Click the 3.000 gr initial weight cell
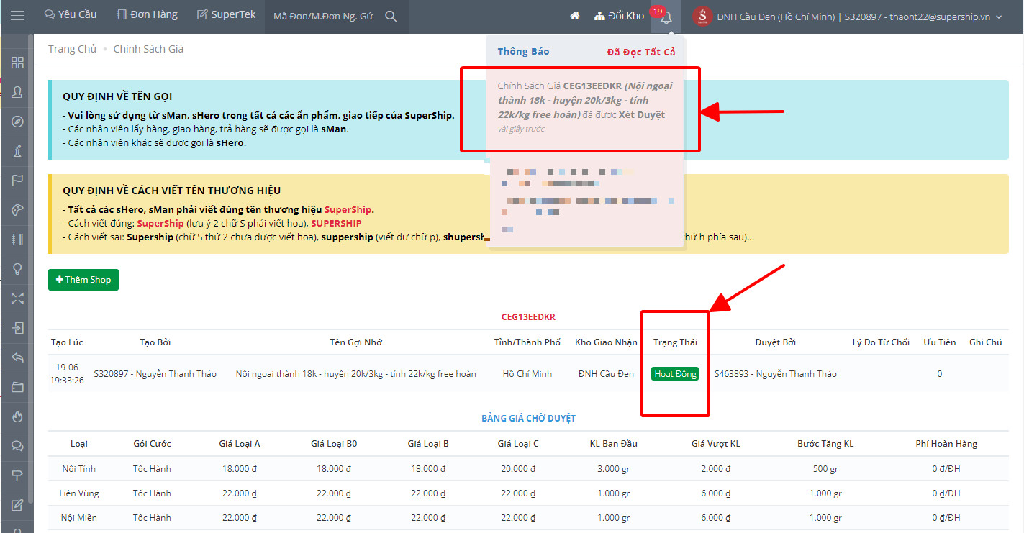 [x=614, y=469]
